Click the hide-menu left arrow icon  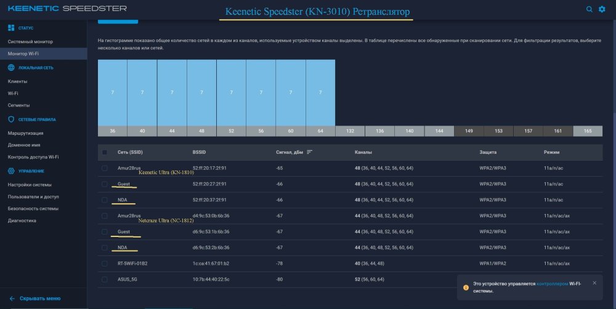[12, 299]
